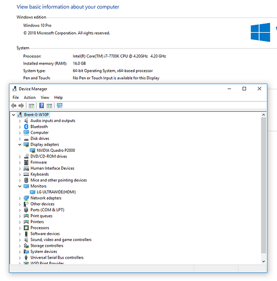The image size is (277, 281).
Task: Open the File menu
Action: 16,97
